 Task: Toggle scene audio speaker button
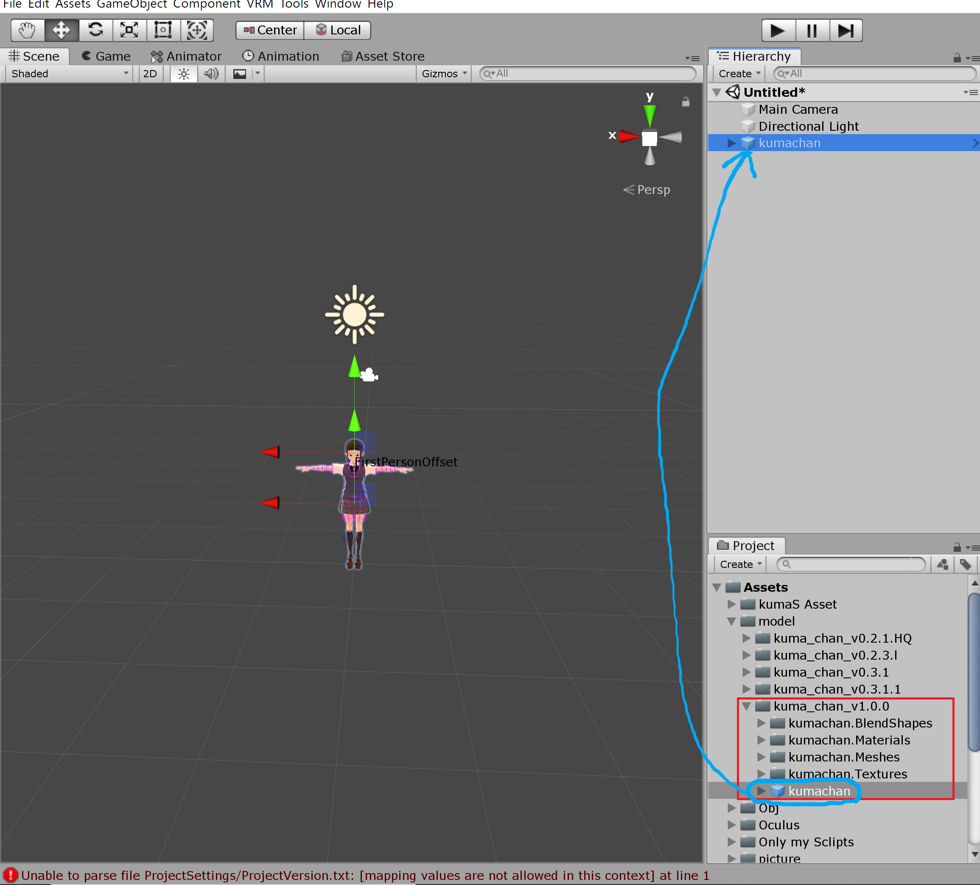tap(211, 73)
